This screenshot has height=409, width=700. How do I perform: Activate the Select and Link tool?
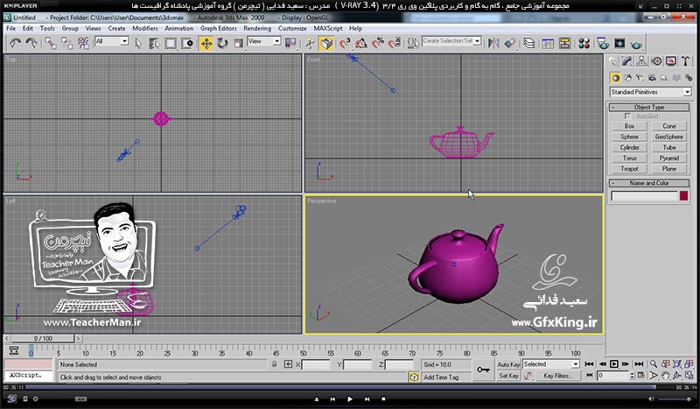[x=51, y=44]
